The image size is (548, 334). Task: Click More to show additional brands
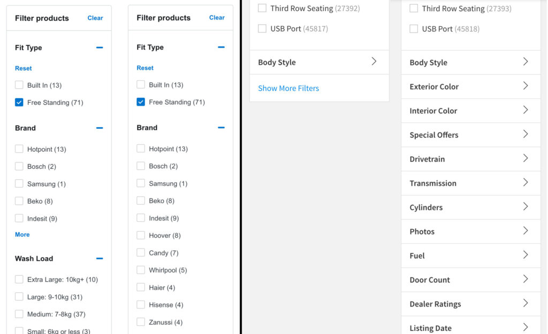(x=22, y=234)
